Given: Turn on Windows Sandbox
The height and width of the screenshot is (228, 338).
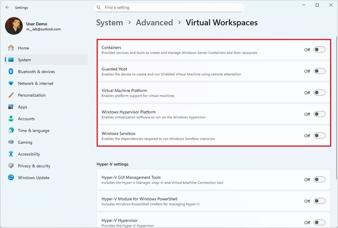Looking at the screenshot, I should [319, 136].
